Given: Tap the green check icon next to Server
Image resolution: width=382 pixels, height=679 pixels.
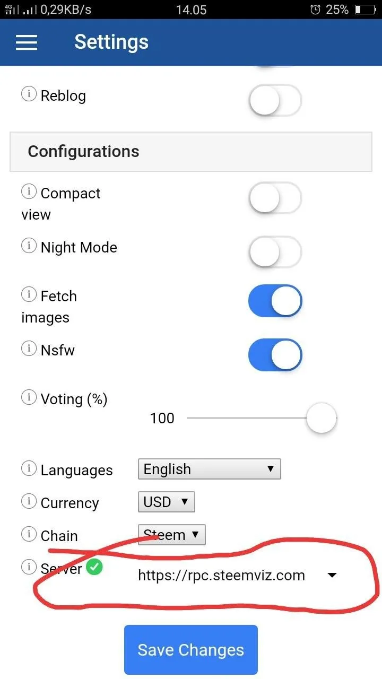Looking at the screenshot, I should click(x=94, y=567).
